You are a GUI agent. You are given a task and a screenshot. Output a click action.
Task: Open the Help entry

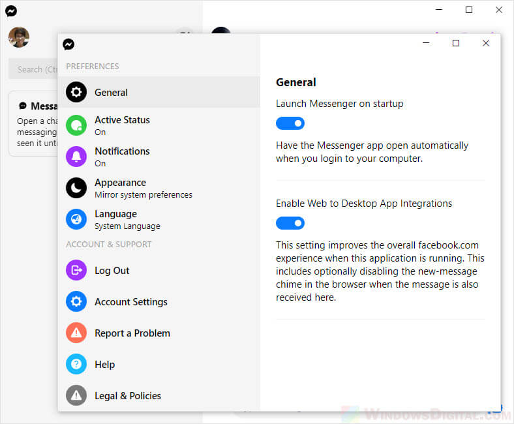click(x=159, y=364)
